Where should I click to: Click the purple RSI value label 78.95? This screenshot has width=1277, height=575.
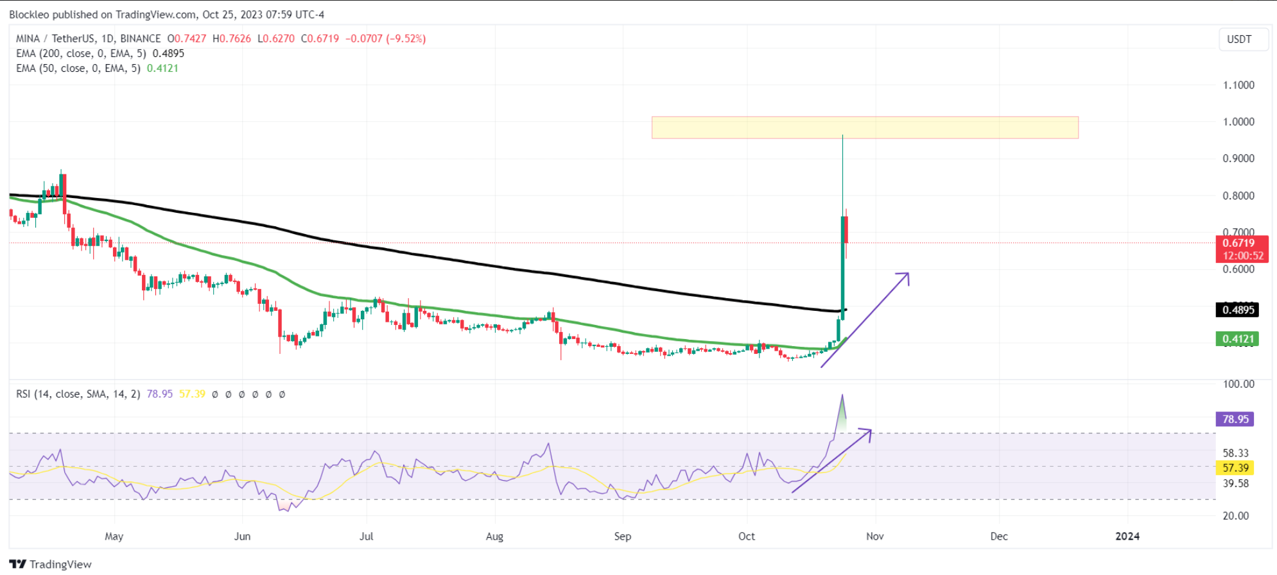point(1235,419)
